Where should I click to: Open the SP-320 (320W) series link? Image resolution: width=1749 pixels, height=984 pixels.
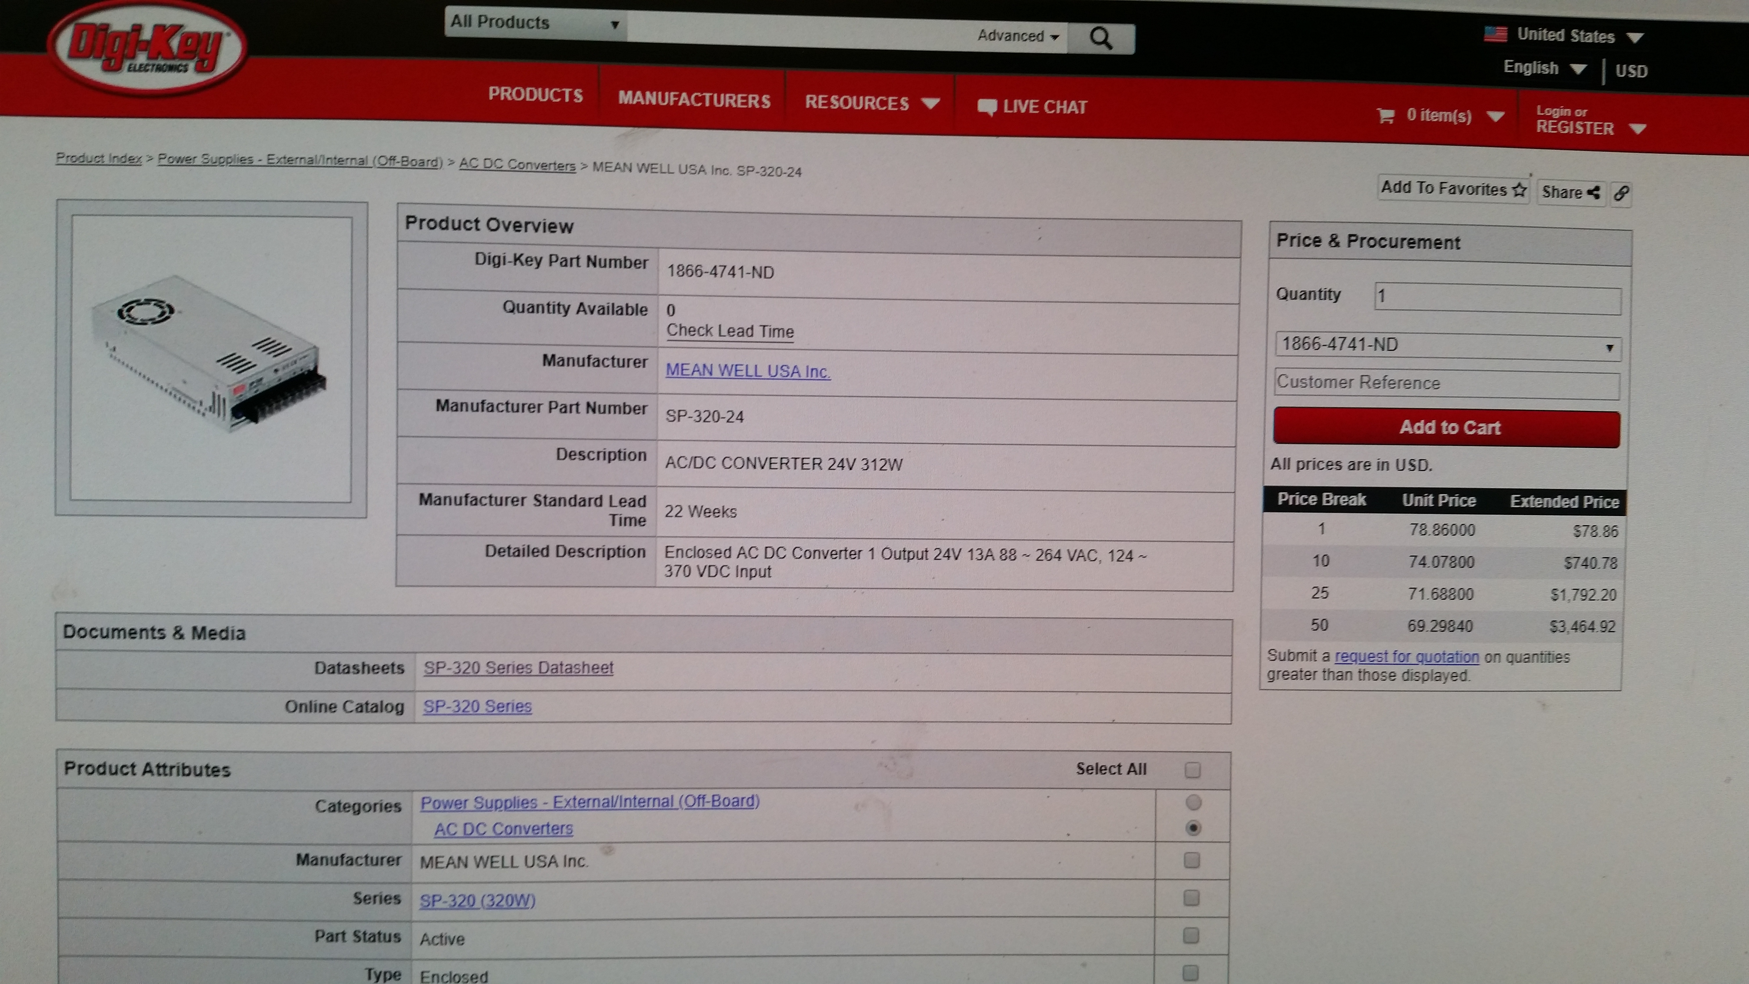tap(477, 901)
